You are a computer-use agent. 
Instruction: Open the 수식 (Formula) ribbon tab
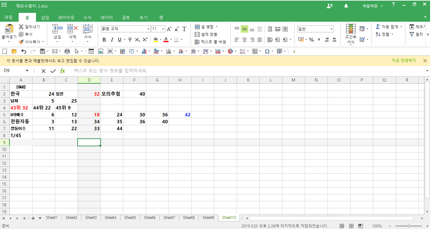coord(87,18)
